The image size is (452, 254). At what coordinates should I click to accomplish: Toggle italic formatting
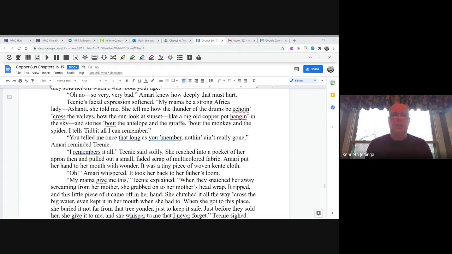133,81
